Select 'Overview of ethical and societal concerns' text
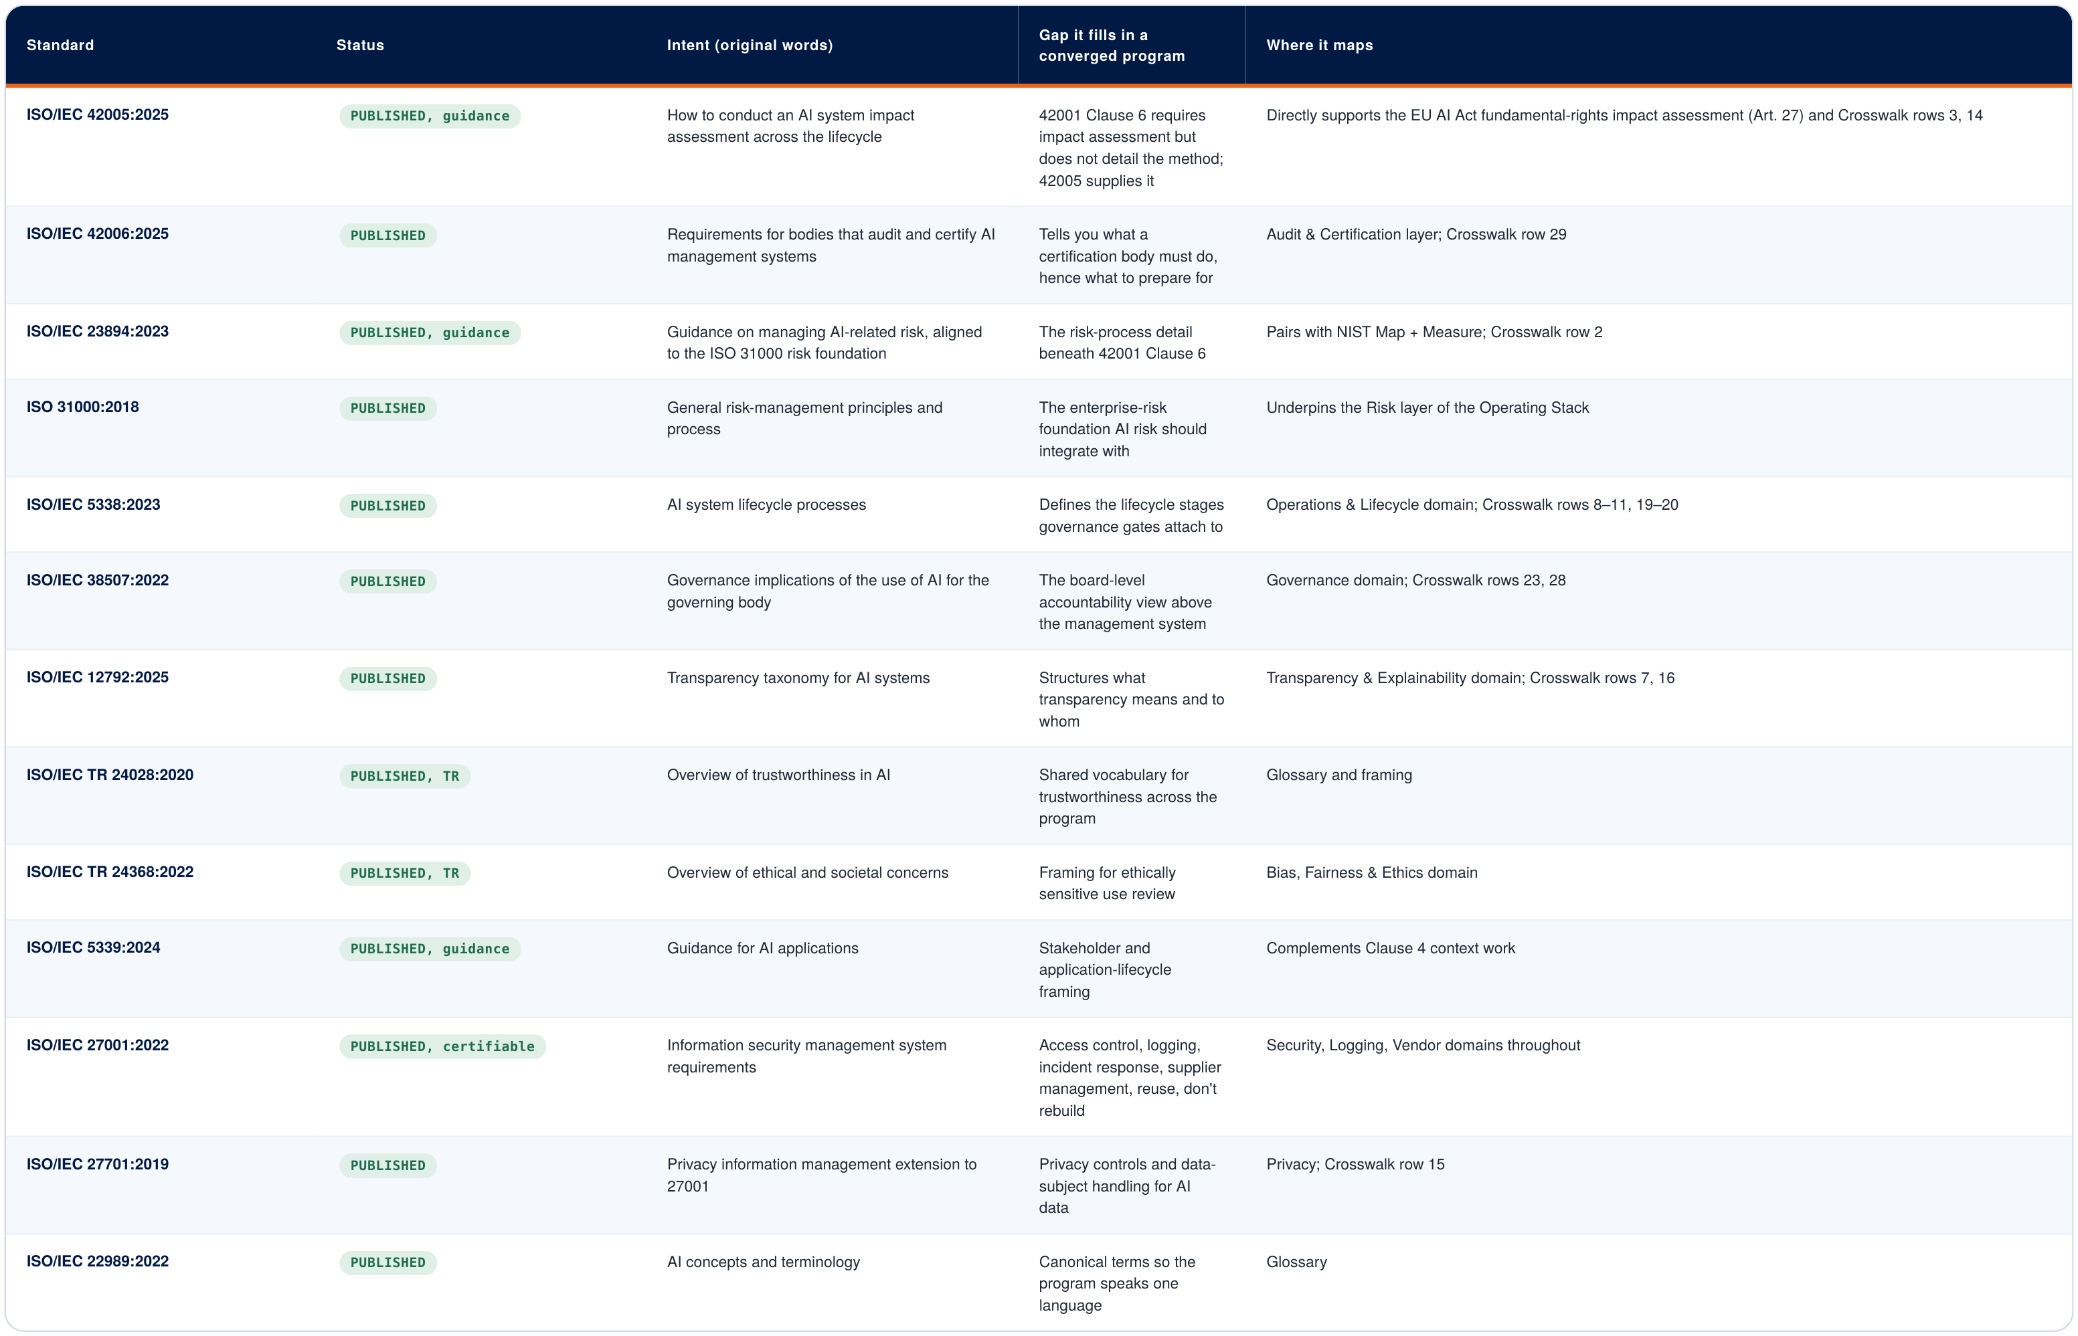The image size is (2078, 1336). tap(808, 873)
